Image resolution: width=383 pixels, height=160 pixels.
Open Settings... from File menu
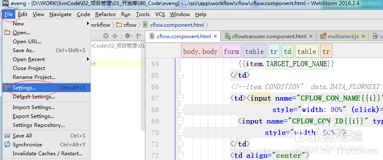click(x=46, y=87)
